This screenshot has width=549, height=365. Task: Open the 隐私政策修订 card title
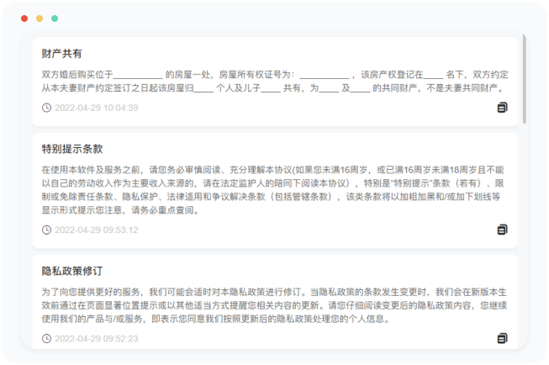[72, 272]
